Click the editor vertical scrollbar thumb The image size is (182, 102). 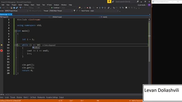tap(149, 42)
